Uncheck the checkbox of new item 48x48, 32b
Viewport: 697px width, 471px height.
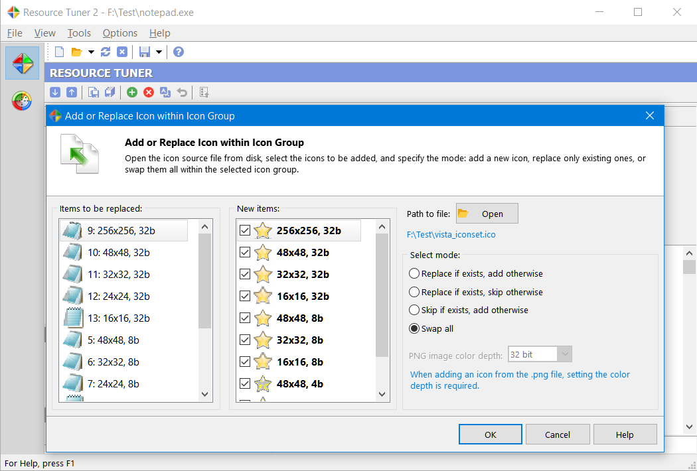(245, 252)
